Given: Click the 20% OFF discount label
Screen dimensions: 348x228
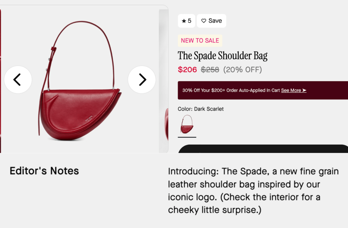Looking at the screenshot, I should [x=242, y=70].
